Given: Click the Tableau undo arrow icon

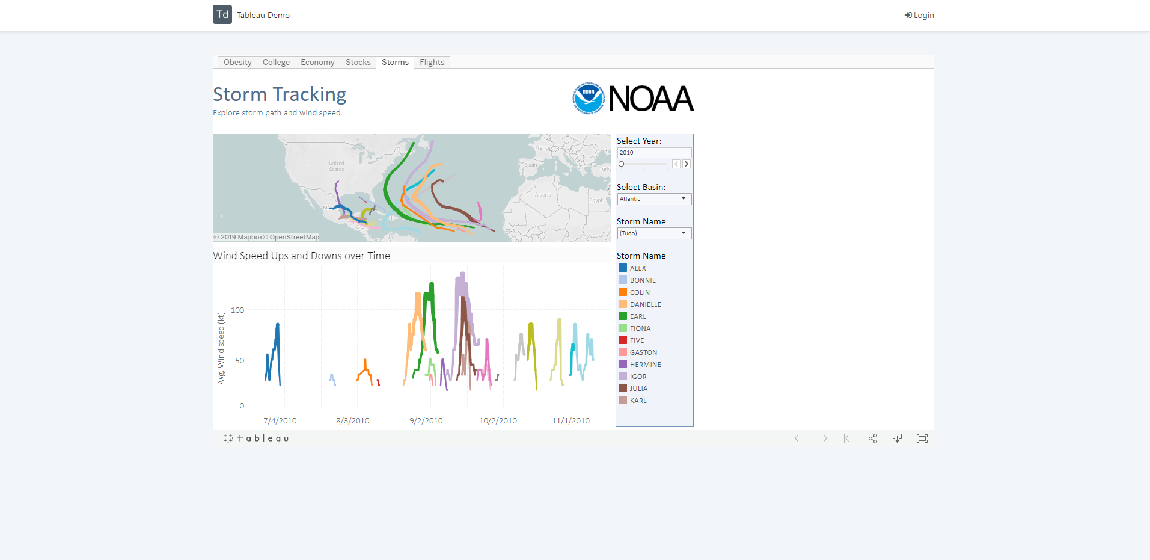Looking at the screenshot, I should 798,438.
